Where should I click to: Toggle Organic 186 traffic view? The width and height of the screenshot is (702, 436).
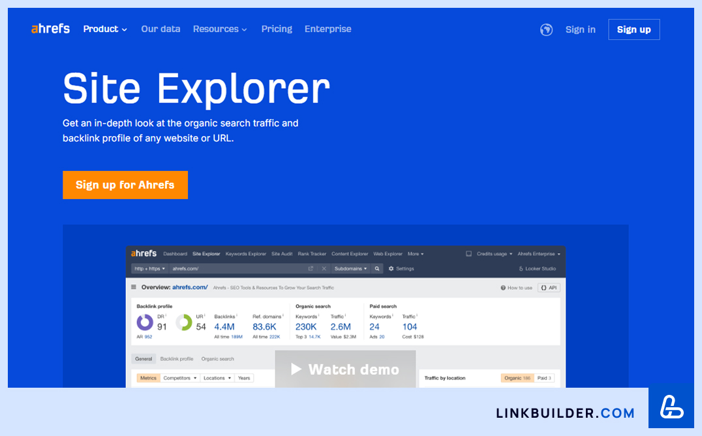pyautogui.click(x=517, y=378)
